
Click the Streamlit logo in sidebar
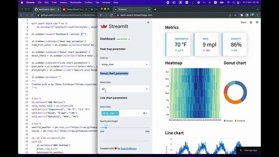point(114,26)
